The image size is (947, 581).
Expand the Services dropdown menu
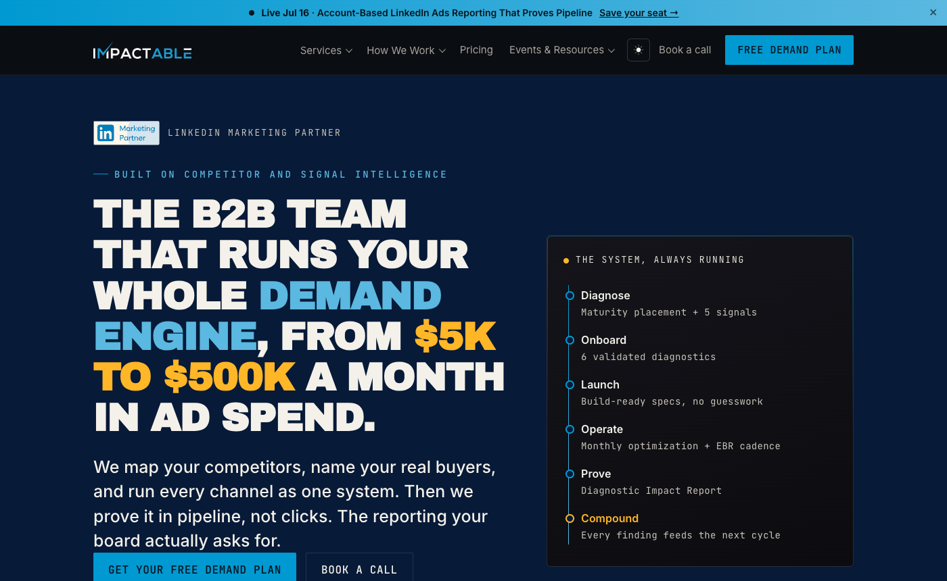tap(326, 51)
